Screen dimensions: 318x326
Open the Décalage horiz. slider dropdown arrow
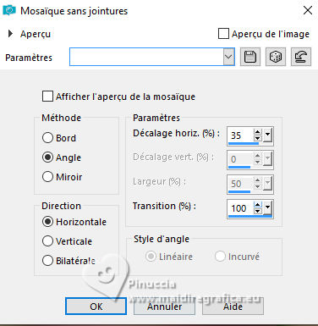coord(267,135)
